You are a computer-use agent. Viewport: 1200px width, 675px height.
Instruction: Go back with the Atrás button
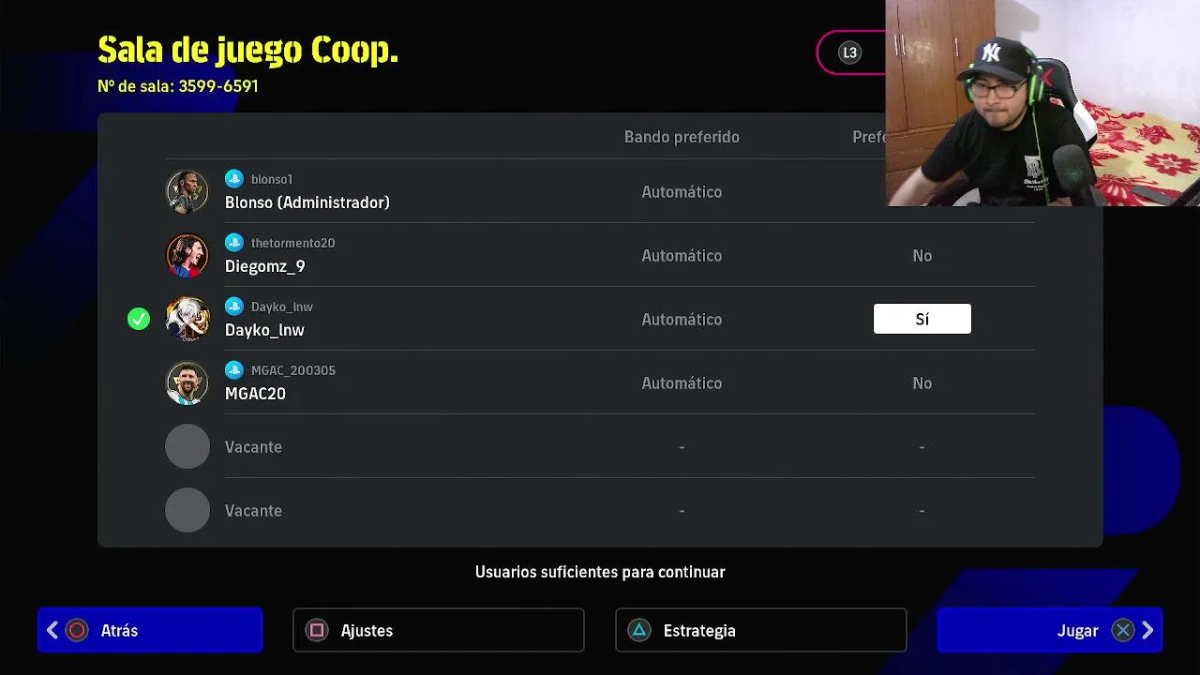[150, 630]
